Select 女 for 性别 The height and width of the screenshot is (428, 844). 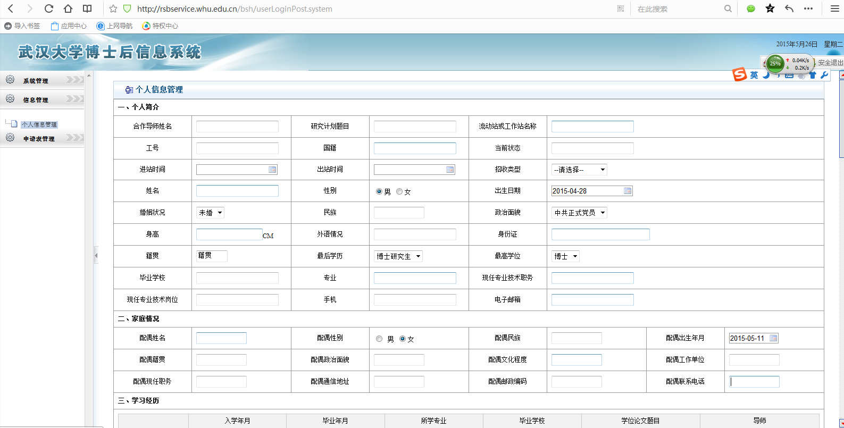[399, 191]
